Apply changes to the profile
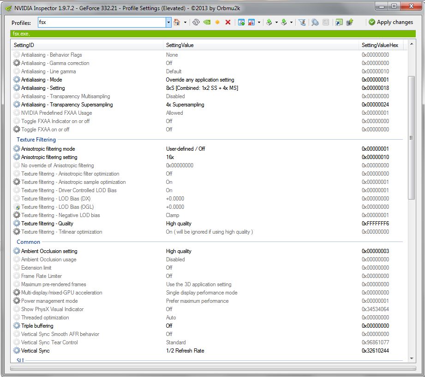425x377 pixels. pos(391,22)
